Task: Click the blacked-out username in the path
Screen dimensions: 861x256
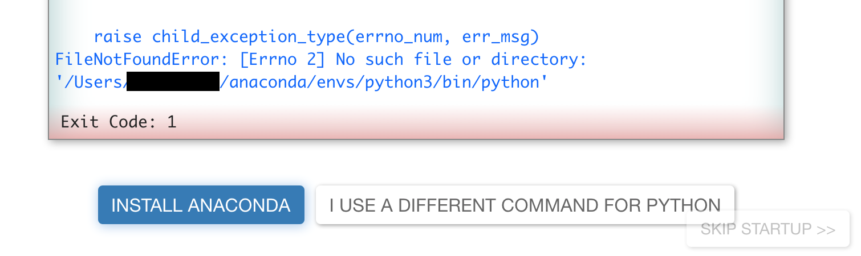Action: 173,82
